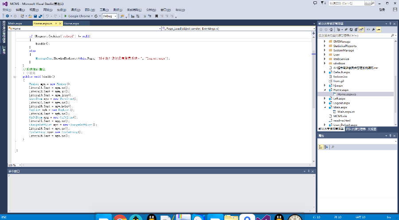The image size is (399, 220).
Task: Collapse the Main.aspx tree node
Action: (x=325, y=107)
